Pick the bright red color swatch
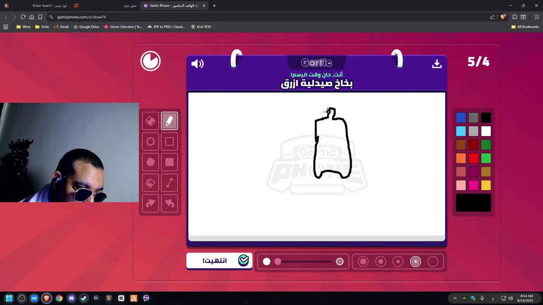Screen dimensions: 543x305 (x=473, y=158)
